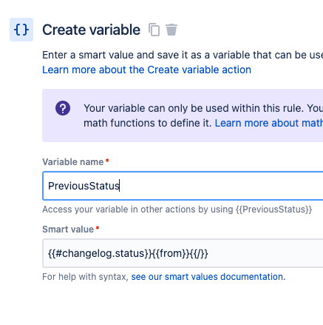Click the red asterisk beside Variable name
Image resolution: width=323 pixels, height=325 pixels.
pyautogui.click(x=107, y=161)
